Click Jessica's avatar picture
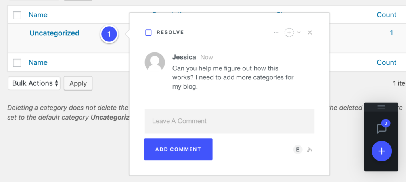The image size is (406, 182). [x=155, y=62]
